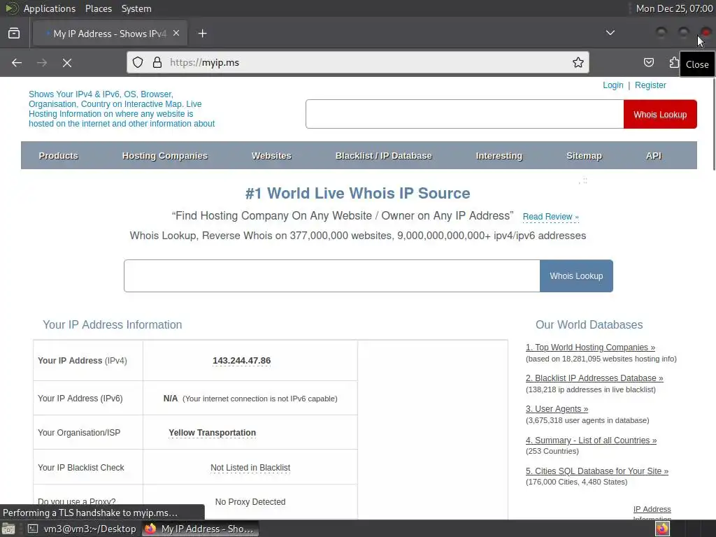The width and height of the screenshot is (716, 537).
Task: Open the Products nav menu
Action: (x=59, y=156)
